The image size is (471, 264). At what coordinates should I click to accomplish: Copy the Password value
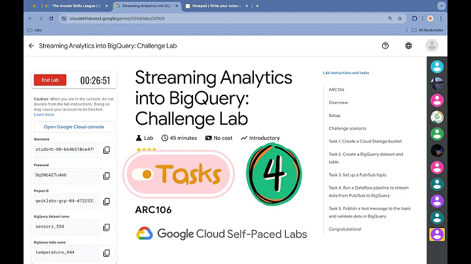(107, 176)
